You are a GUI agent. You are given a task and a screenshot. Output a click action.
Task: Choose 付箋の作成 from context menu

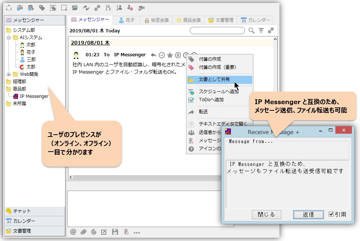pos(220,59)
